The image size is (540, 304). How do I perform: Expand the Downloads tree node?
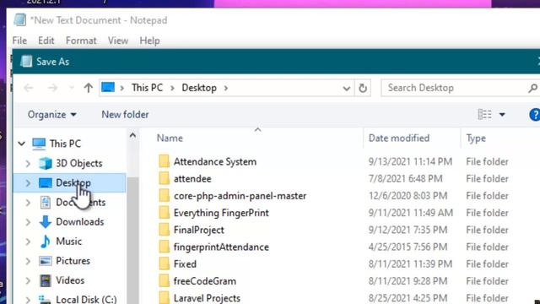click(28, 222)
